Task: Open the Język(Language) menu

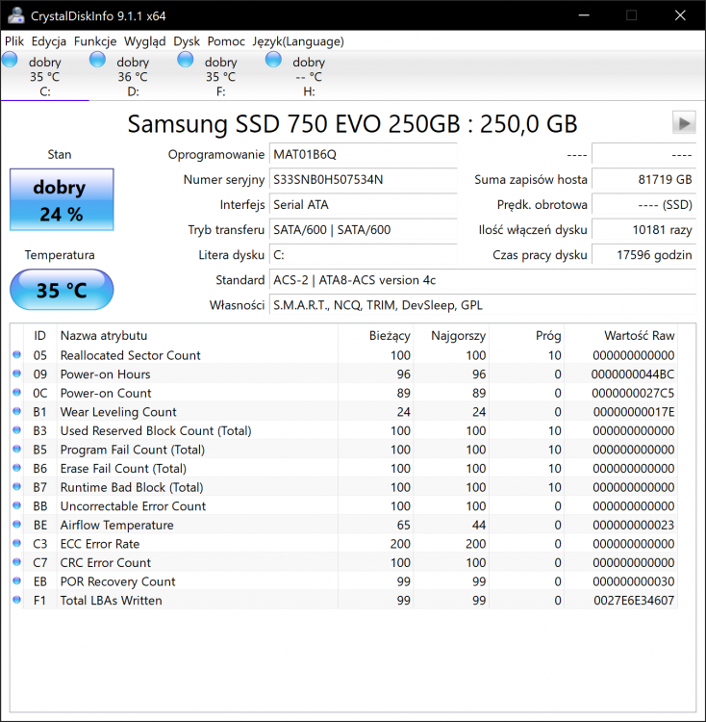Action: point(297,41)
